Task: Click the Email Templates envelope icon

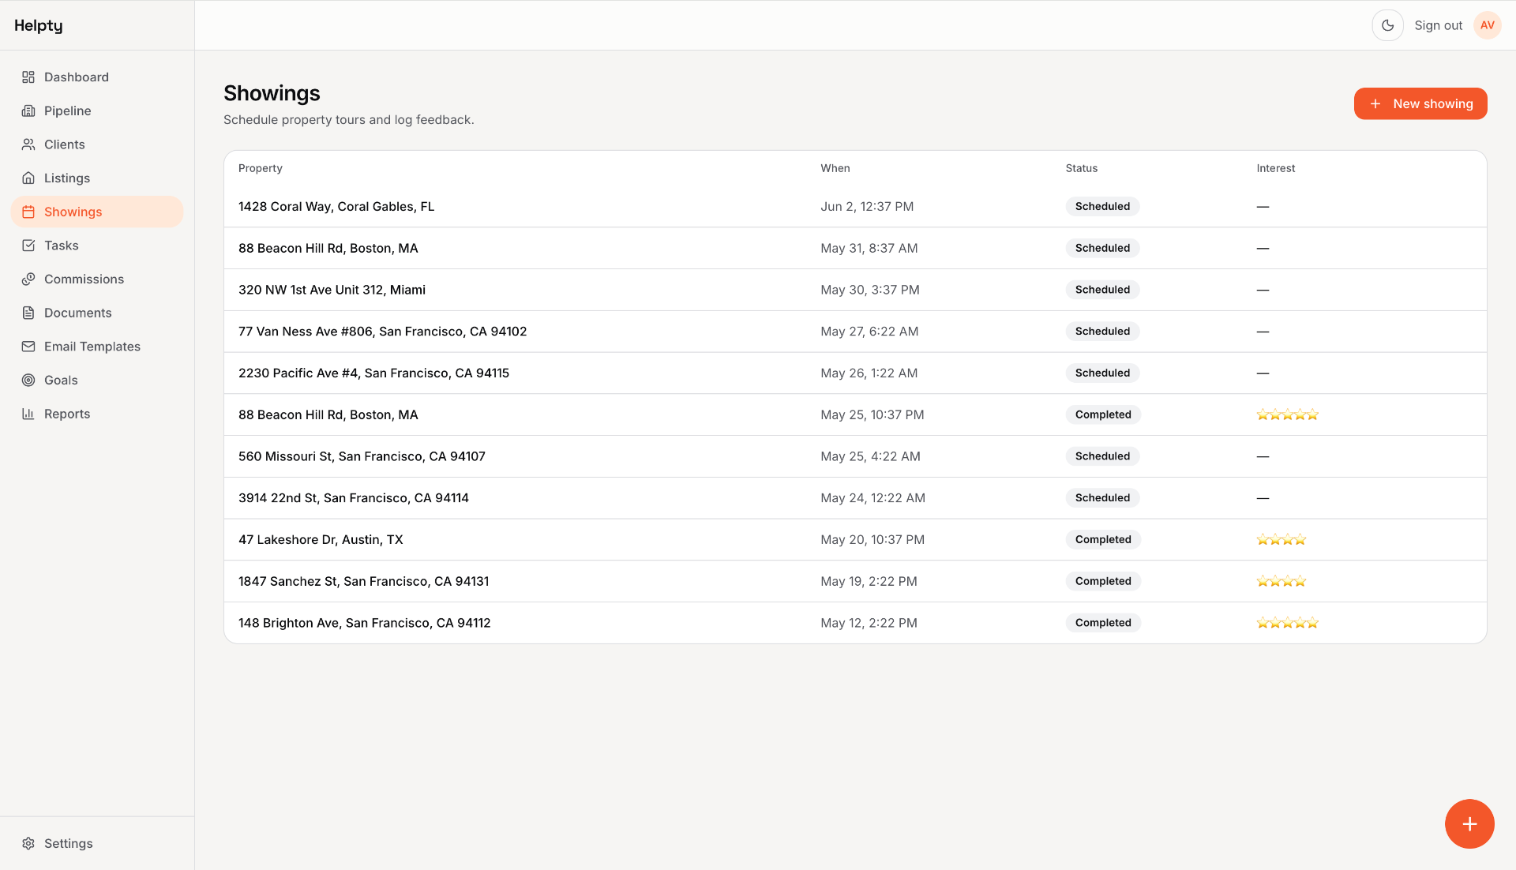Action: [x=28, y=347]
